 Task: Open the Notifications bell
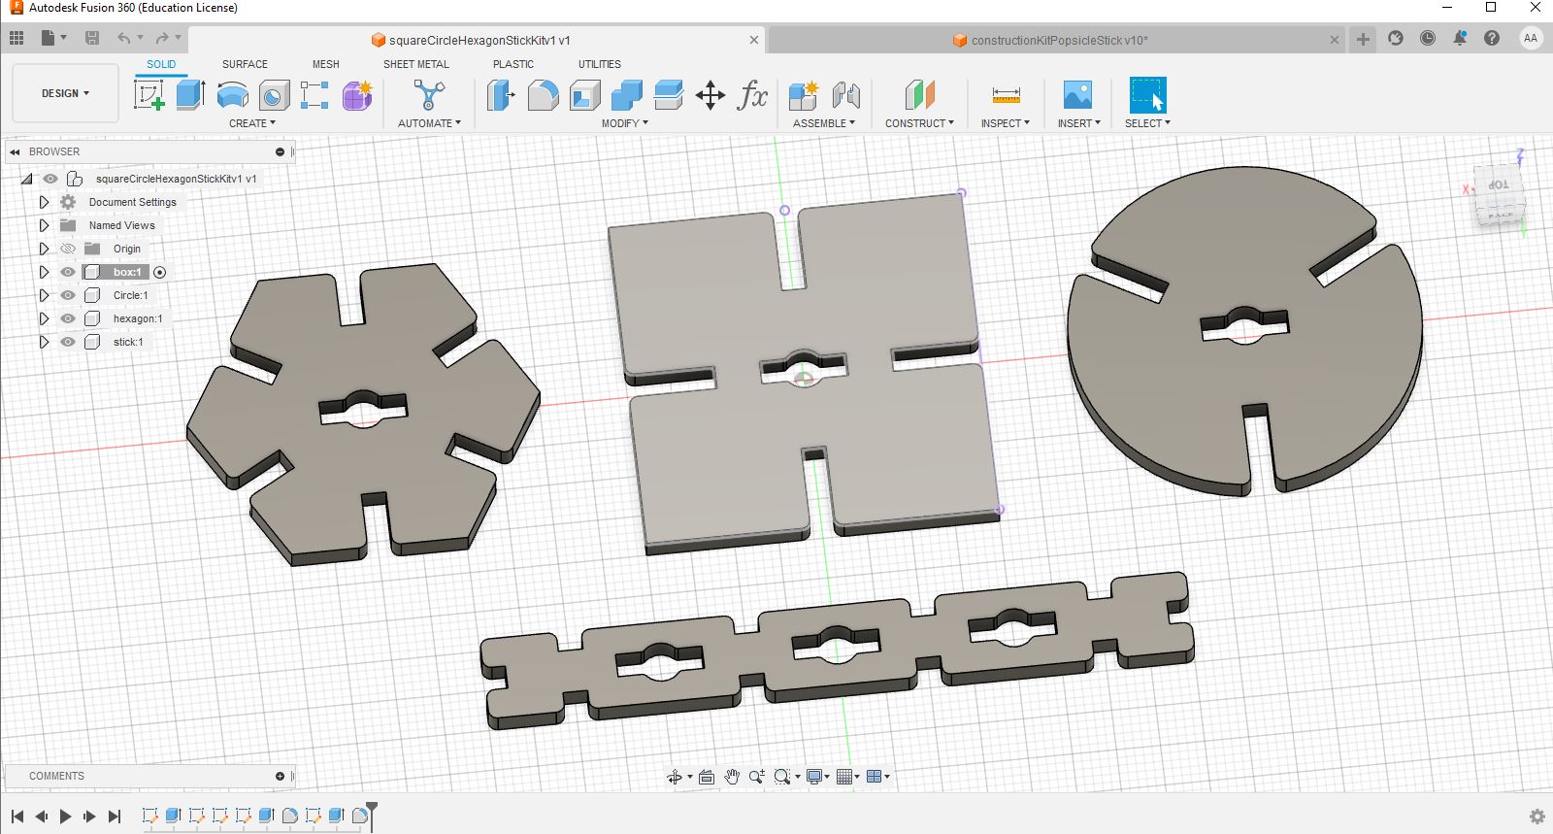pos(1460,38)
